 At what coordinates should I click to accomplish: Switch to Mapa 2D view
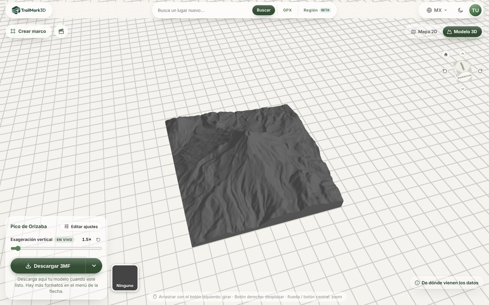pos(424,32)
